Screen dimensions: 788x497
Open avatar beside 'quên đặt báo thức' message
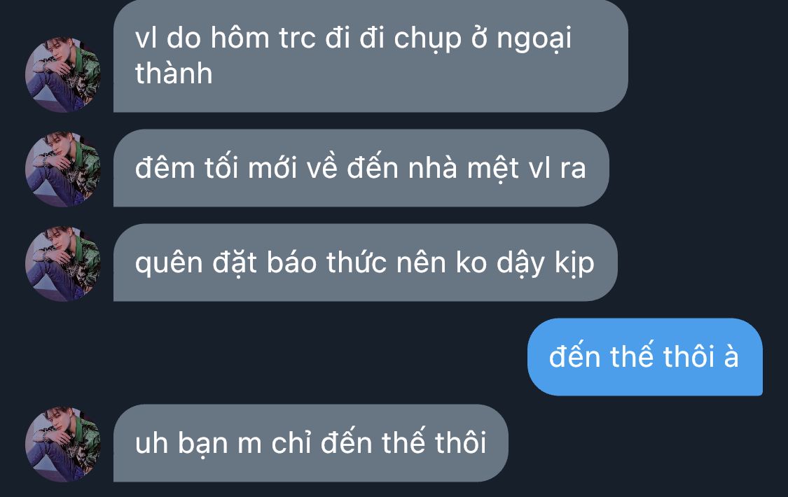(x=63, y=264)
